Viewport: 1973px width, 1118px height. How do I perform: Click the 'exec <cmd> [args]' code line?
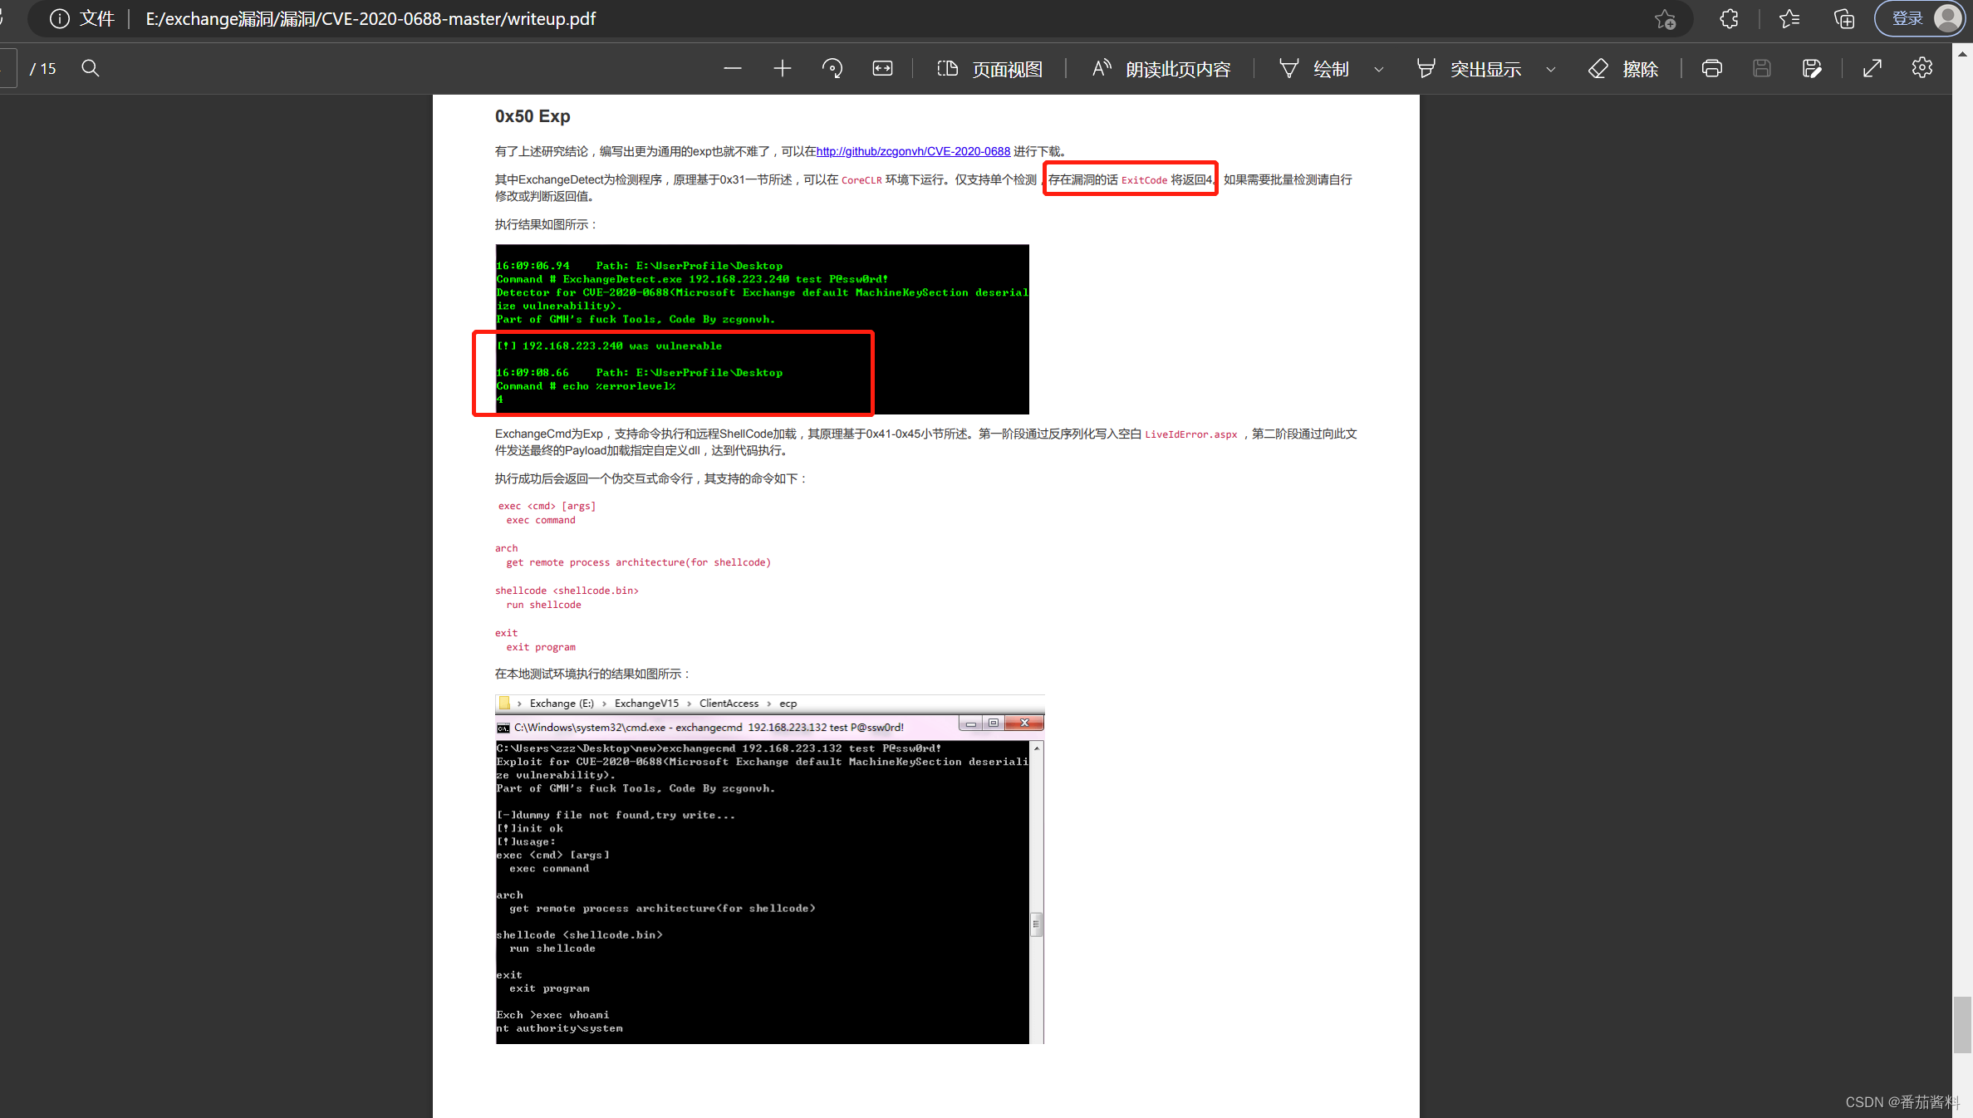coord(547,506)
